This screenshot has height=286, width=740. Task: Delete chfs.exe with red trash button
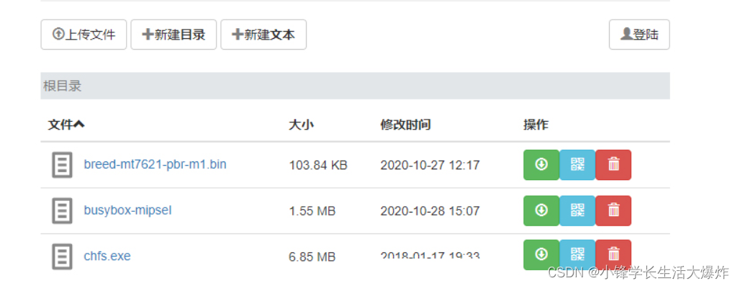pos(613,255)
